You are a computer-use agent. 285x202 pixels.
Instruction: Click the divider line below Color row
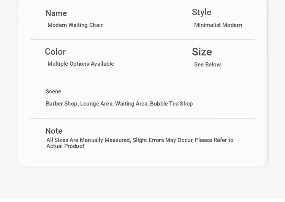pyautogui.click(x=142, y=78)
